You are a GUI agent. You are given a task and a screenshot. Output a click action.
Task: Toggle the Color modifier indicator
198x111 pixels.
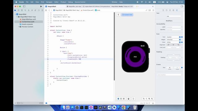(x=182, y=42)
